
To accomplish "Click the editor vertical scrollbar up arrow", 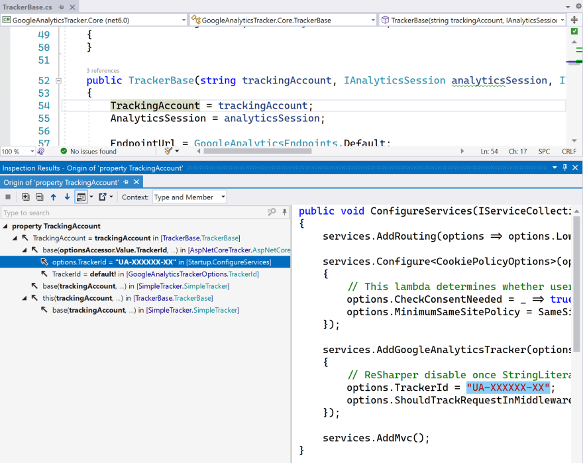I will click(574, 42).
